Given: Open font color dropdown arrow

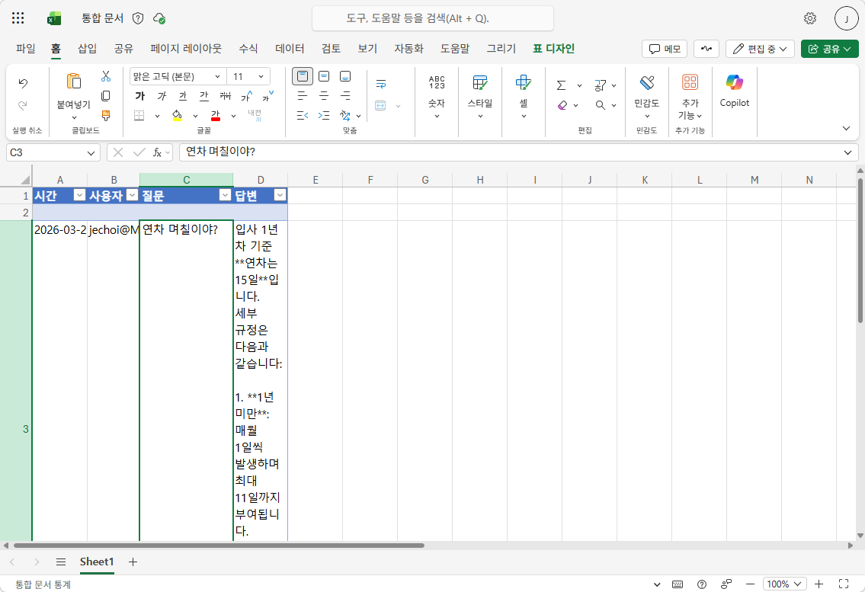Looking at the screenshot, I should point(233,116).
